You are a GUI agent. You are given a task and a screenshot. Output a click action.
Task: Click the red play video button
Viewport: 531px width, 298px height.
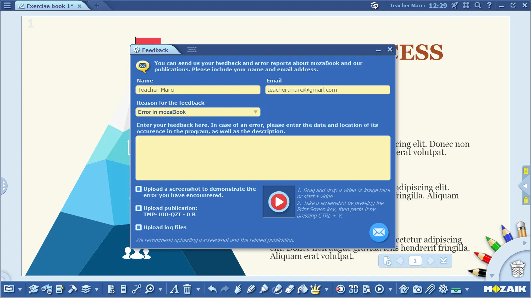point(279,202)
